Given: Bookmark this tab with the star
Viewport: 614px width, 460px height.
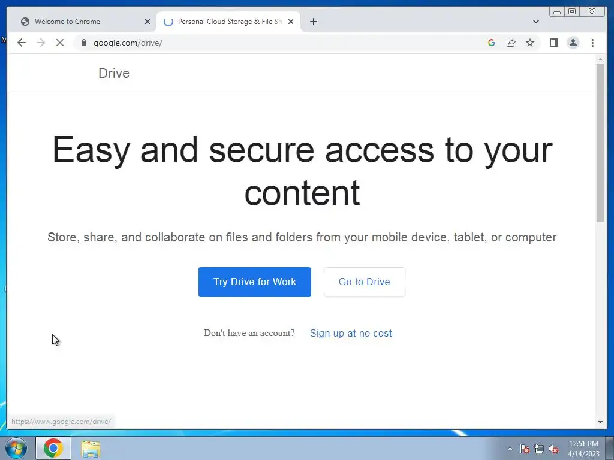Looking at the screenshot, I should [x=530, y=43].
